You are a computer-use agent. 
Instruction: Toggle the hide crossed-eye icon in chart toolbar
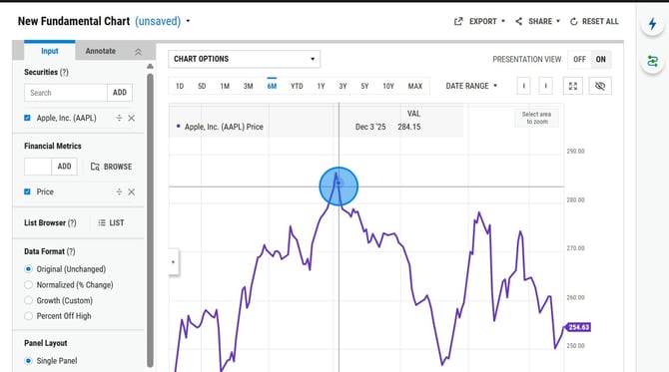click(600, 86)
